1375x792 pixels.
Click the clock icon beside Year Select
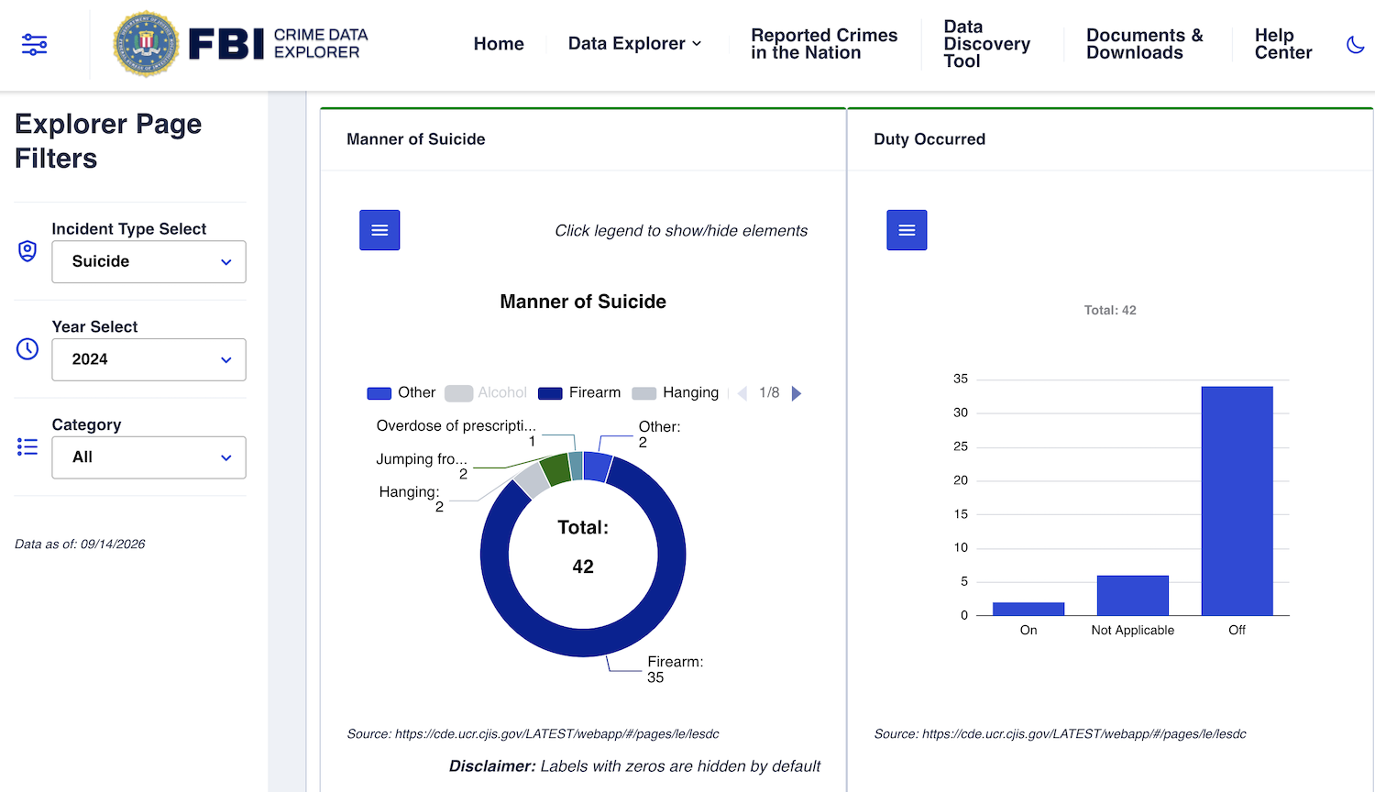[27, 349]
